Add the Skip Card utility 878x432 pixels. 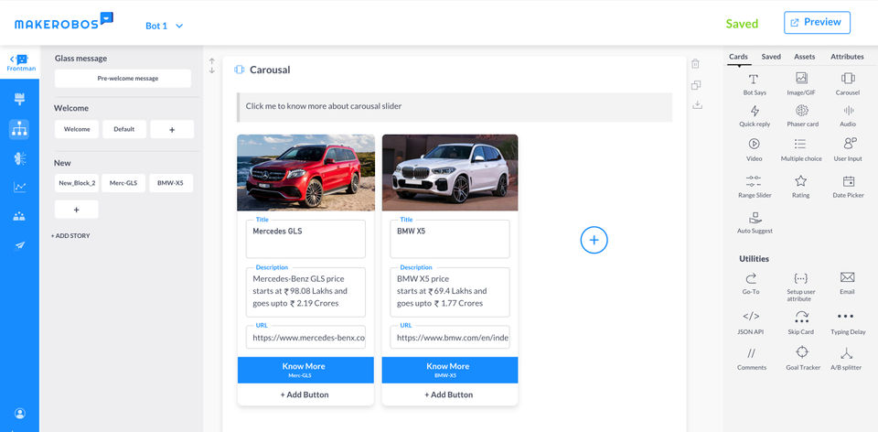tap(801, 323)
